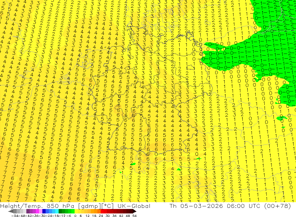The width and height of the screenshot is (296, 217).
Task: Click the dark green swatch at -12
Action: [x=60, y=211]
